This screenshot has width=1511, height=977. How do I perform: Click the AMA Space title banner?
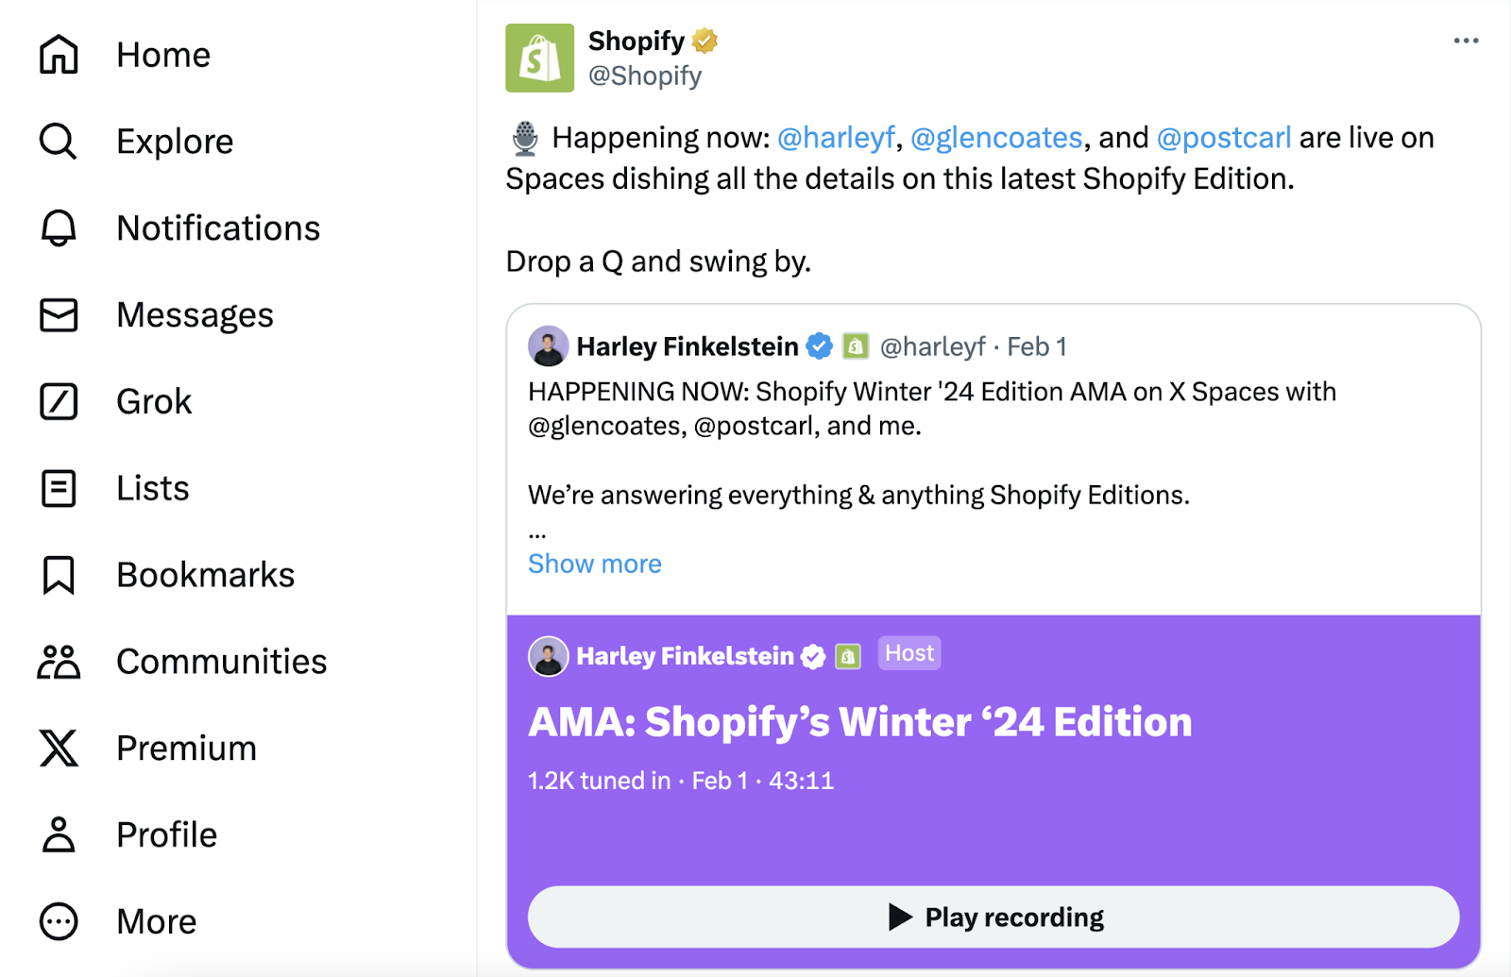(x=858, y=721)
